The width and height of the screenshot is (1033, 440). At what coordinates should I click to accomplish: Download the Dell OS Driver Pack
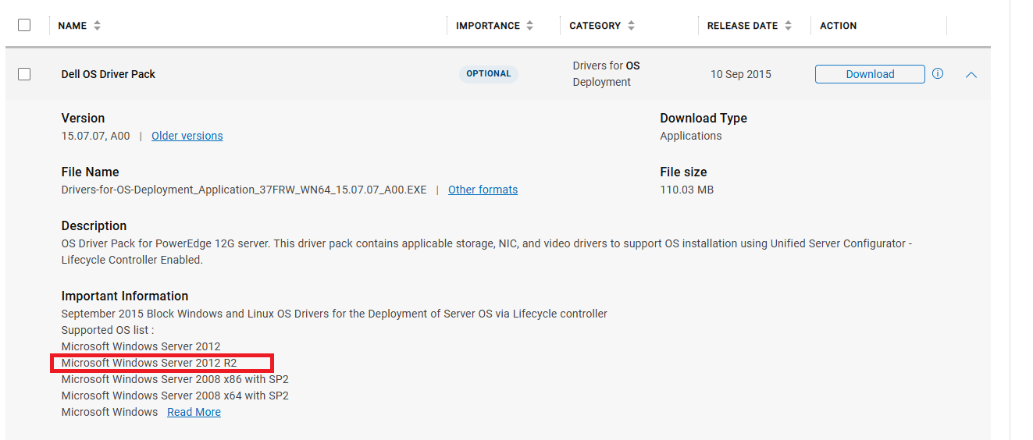tap(870, 74)
